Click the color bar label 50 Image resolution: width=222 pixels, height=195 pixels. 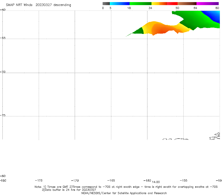(x=177, y=8)
